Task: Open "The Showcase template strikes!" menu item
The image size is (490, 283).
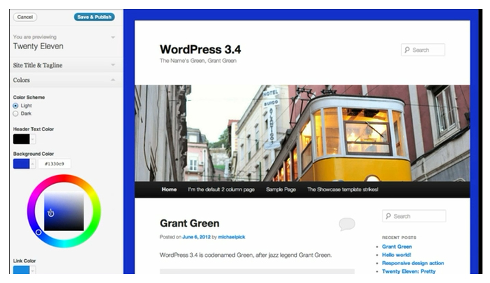Action: click(x=342, y=189)
